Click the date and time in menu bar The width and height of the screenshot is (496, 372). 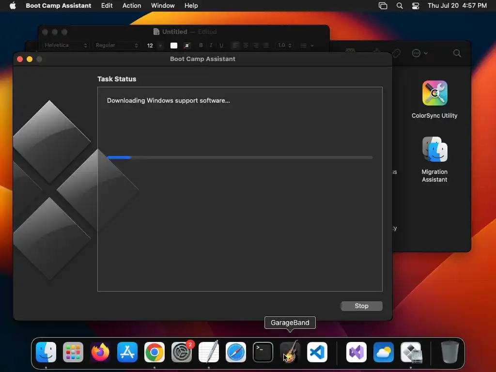click(457, 5)
